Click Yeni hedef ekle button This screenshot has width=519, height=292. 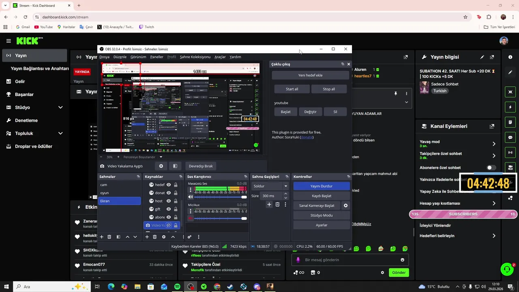[311, 75]
